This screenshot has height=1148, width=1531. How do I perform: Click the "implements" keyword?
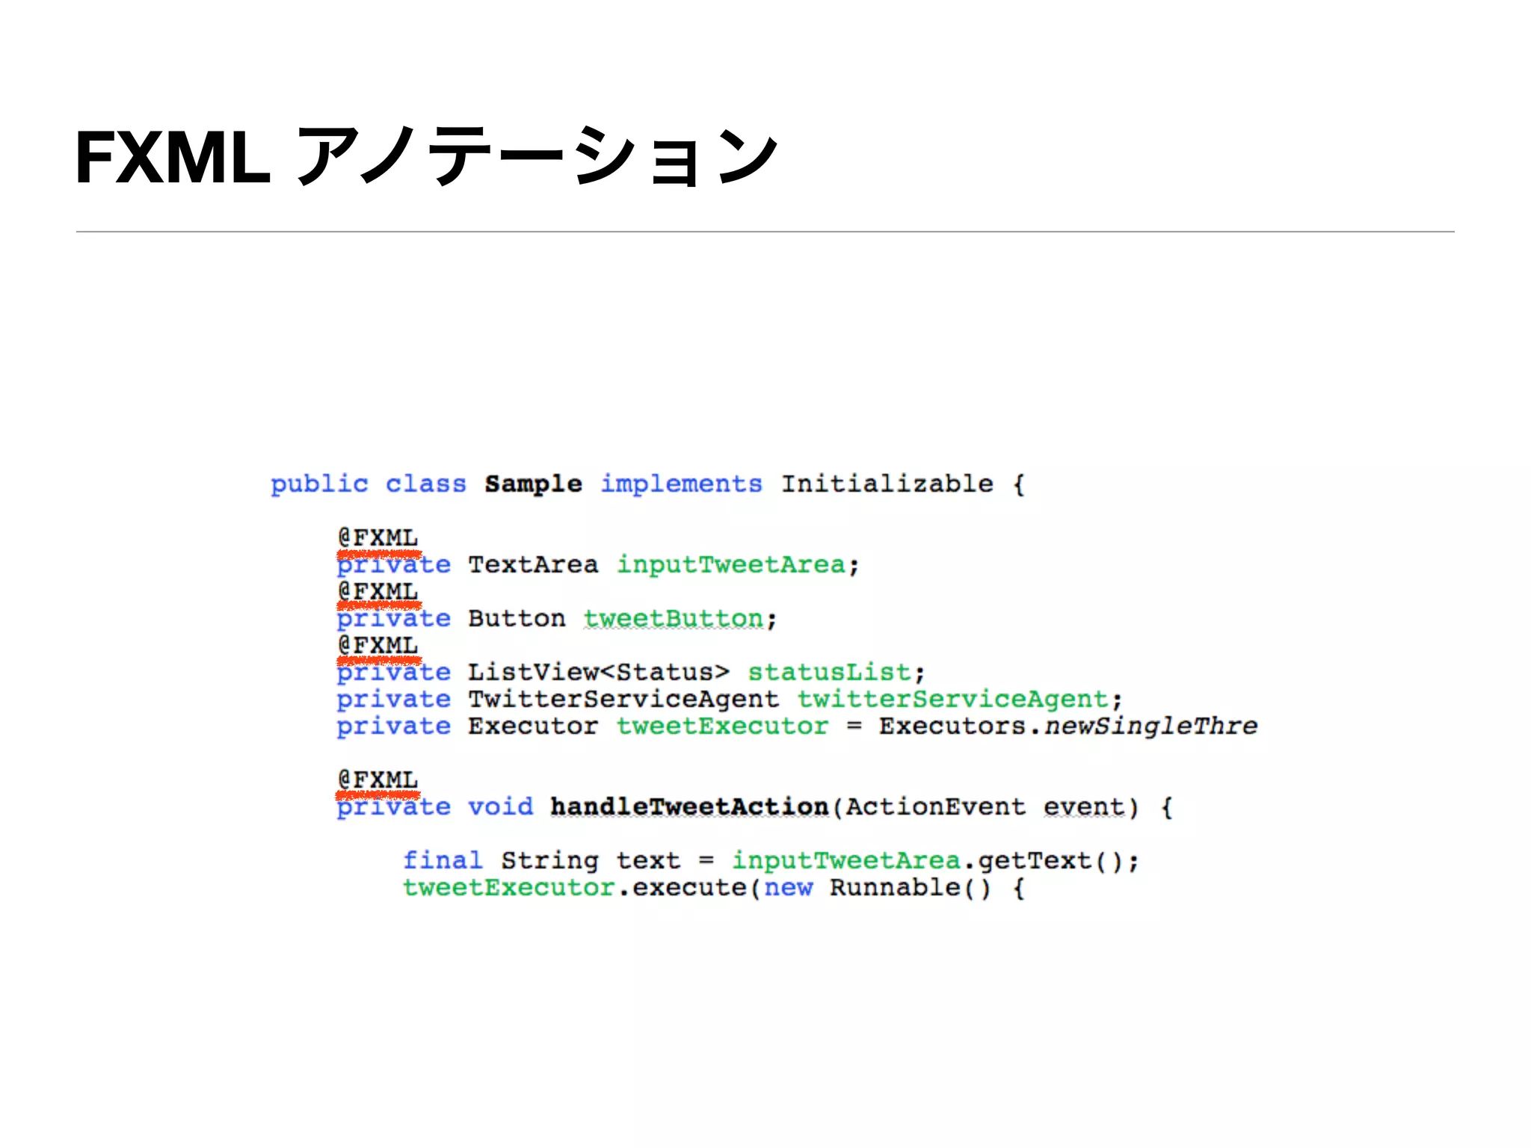click(681, 484)
